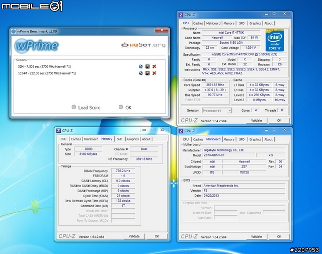322x254 pixels.
Task: Click the hwbot.org logo in wPrime
Action: 143,45
